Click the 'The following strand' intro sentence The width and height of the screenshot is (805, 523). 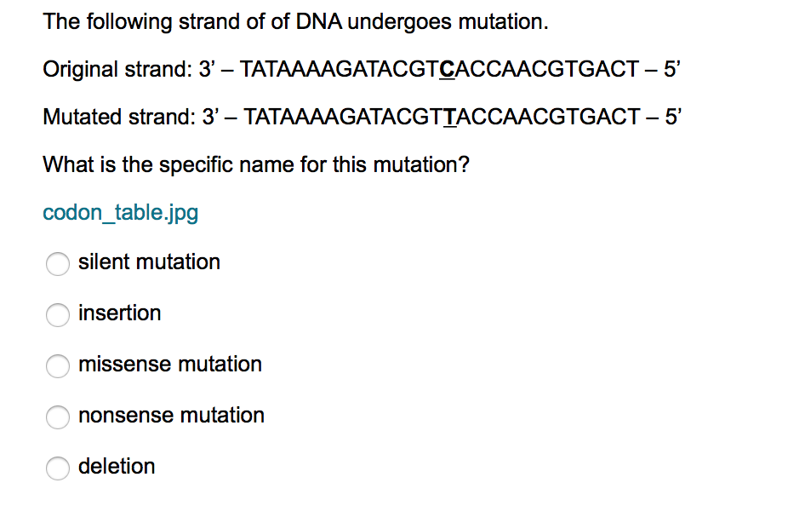[296, 22]
